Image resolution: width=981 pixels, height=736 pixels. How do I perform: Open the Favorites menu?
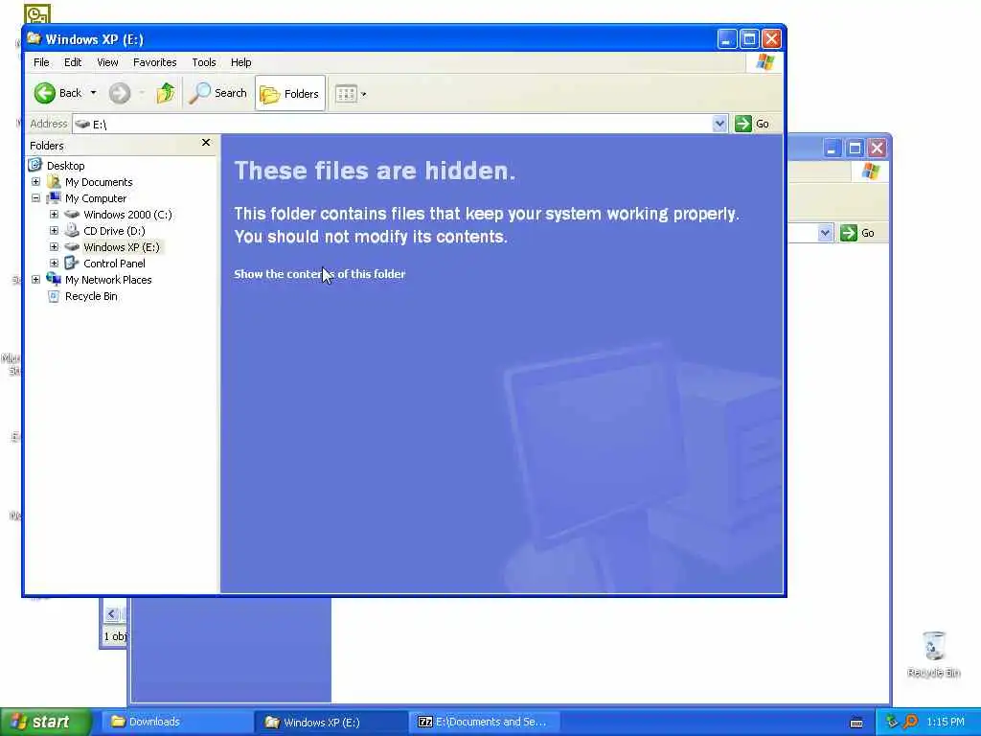[x=154, y=62]
